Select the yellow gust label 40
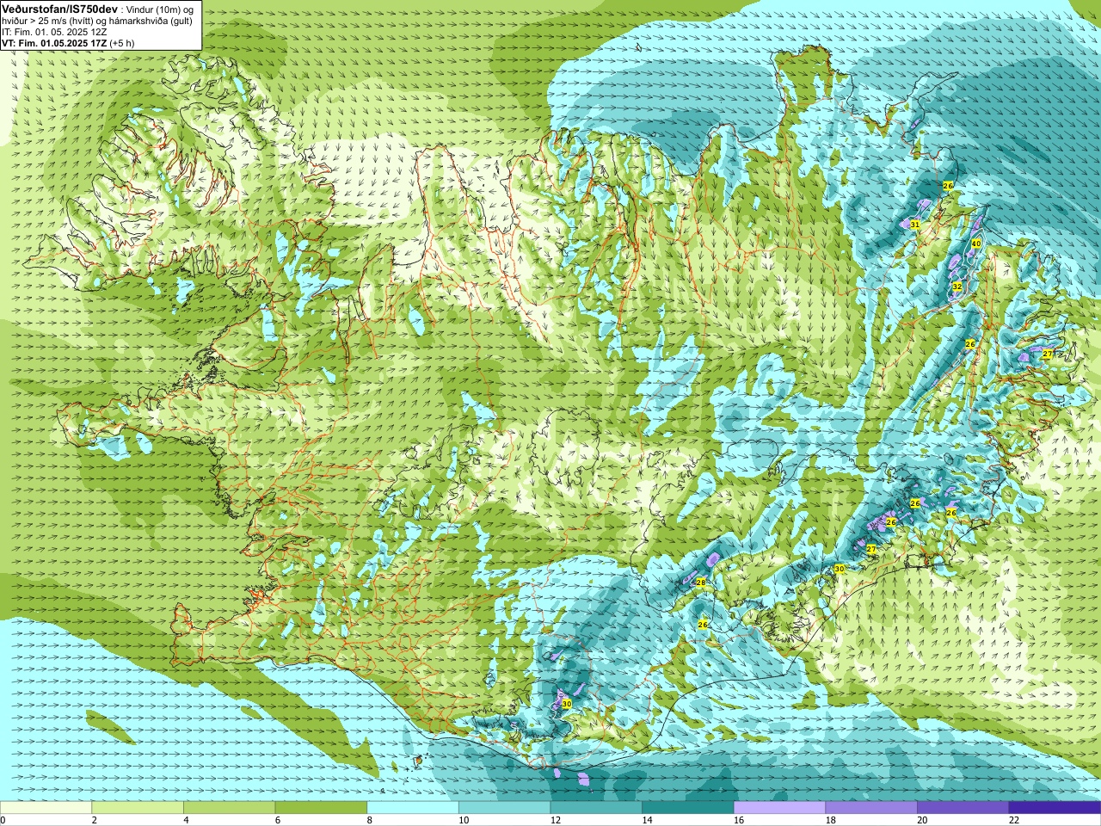The height and width of the screenshot is (826, 1101). (975, 243)
